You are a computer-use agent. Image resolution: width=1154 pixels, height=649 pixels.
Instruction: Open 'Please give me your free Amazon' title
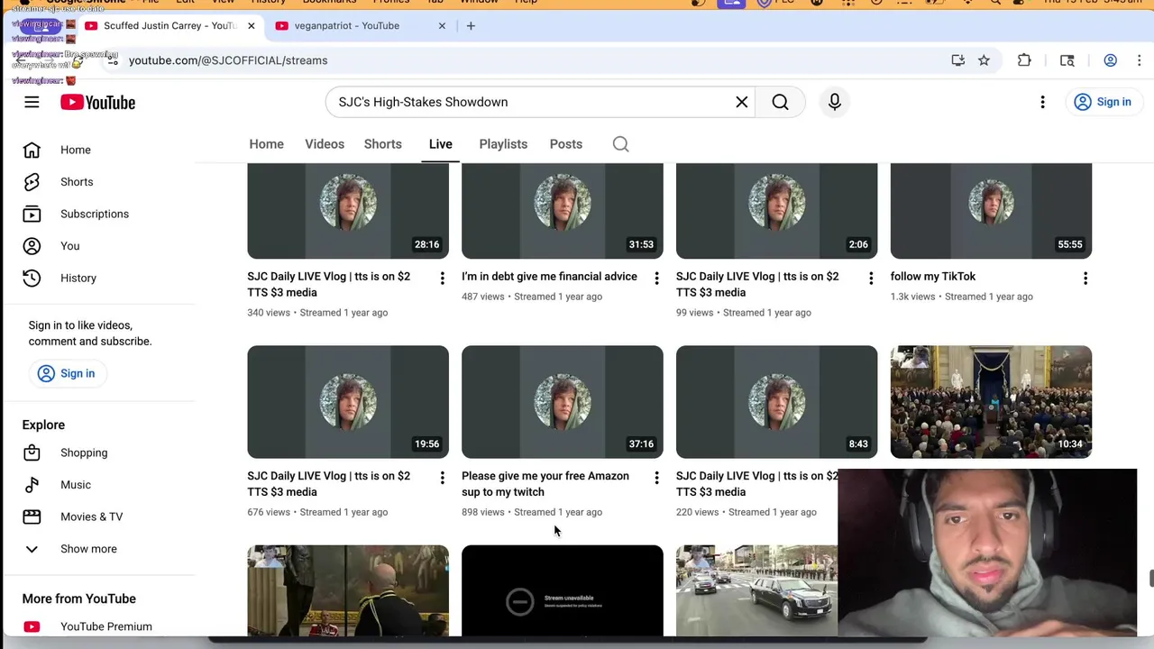click(545, 484)
